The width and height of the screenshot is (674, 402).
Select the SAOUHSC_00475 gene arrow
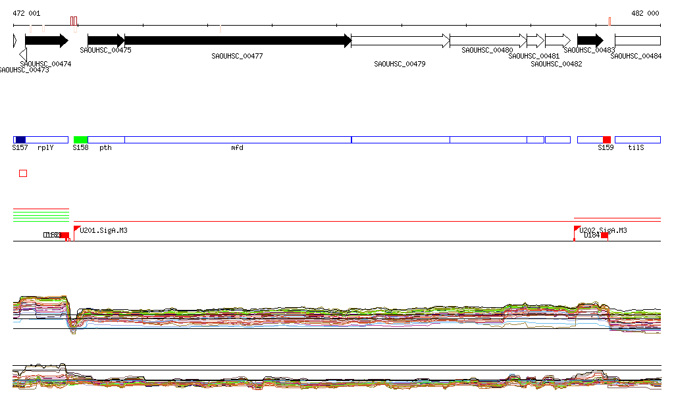pyautogui.click(x=105, y=41)
